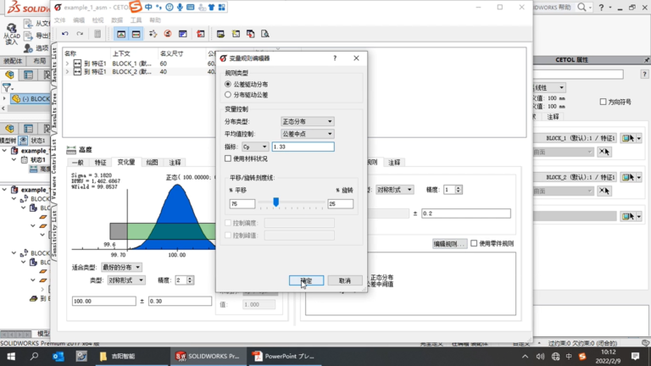Click the tolerance field showing 0.2

tap(466, 213)
